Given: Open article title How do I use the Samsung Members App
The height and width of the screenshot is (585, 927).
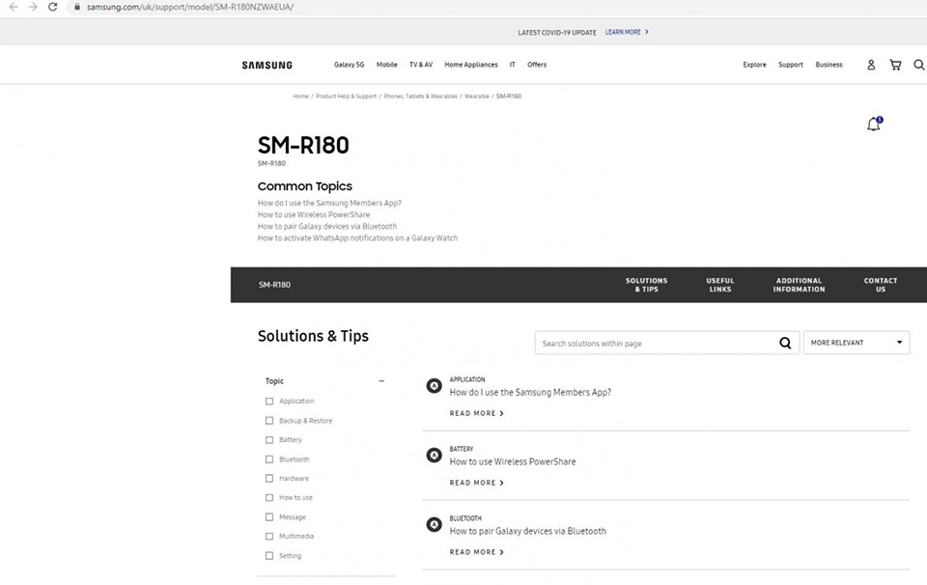Looking at the screenshot, I should [530, 392].
